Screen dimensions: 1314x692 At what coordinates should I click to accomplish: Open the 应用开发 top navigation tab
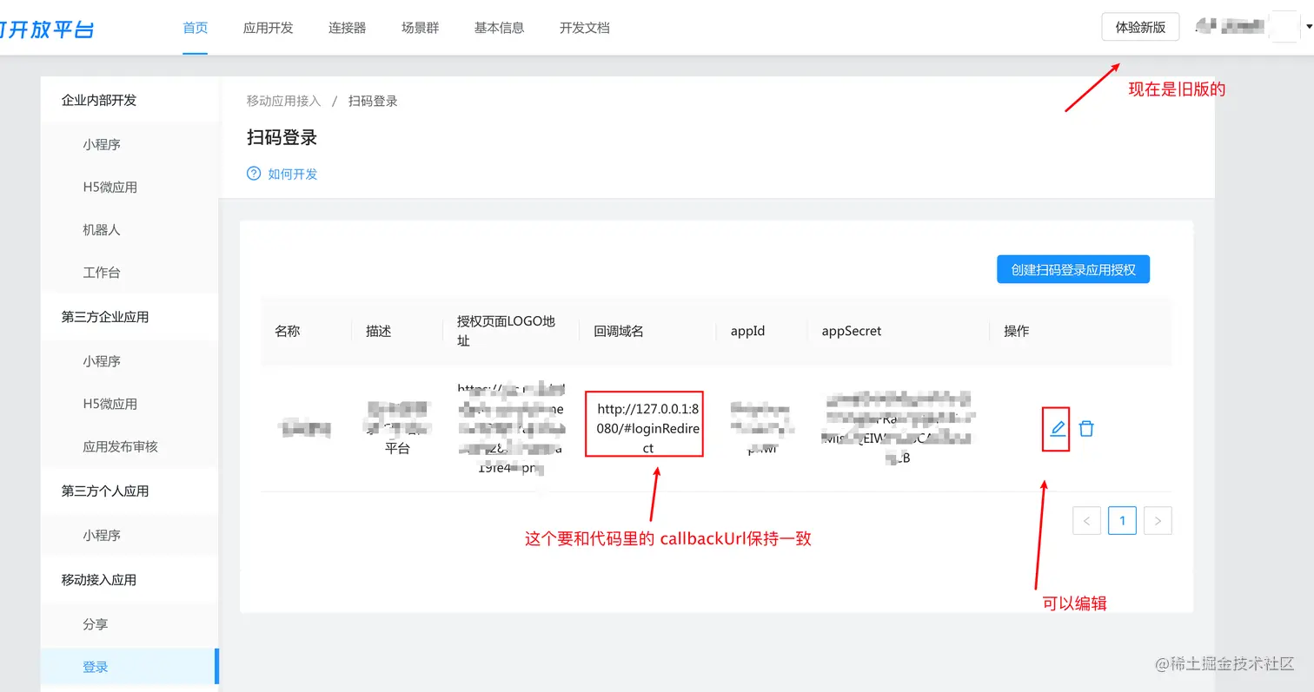(x=269, y=28)
